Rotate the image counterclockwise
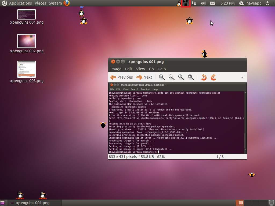The width and height of the screenshot is (275, 206). coord(204,77)
